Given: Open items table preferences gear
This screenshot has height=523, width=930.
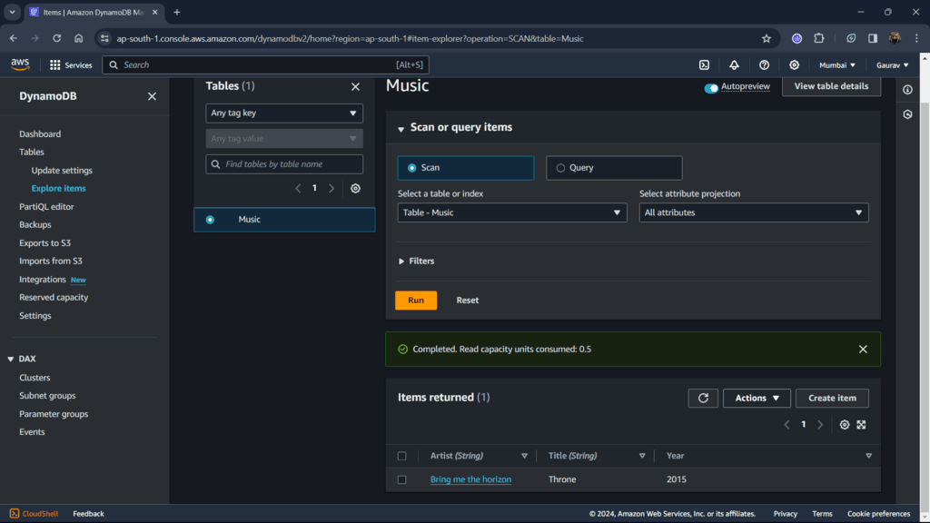Looking at the screenshot, I should (x=845, y=425).
